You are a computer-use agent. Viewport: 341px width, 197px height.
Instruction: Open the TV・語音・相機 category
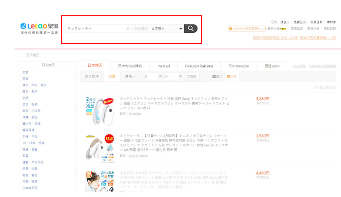(33, 143)
